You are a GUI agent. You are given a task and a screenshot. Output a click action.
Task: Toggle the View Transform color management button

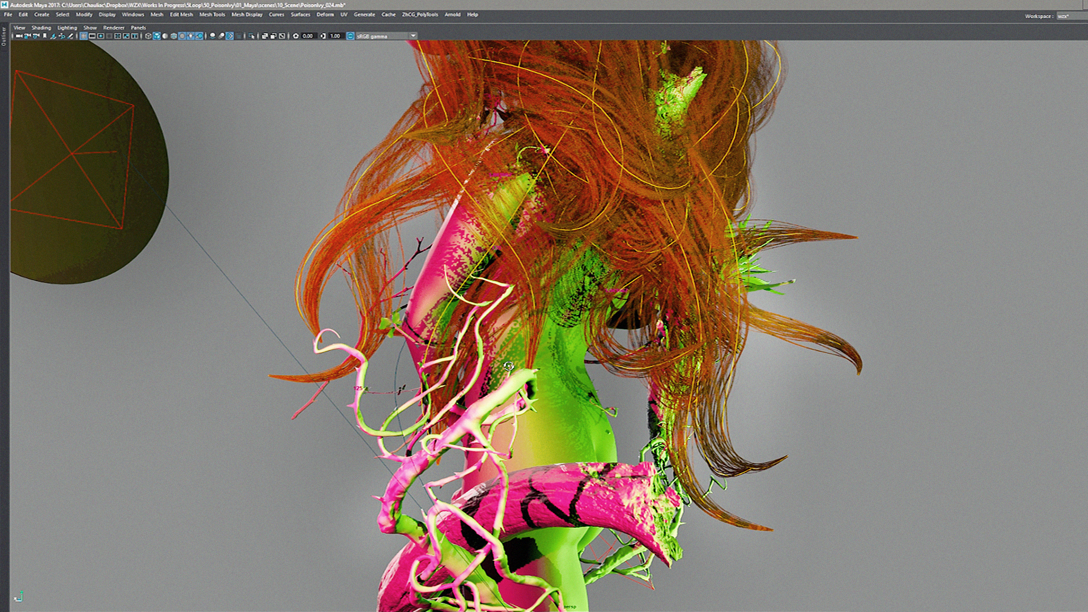(x=350, y=36)
